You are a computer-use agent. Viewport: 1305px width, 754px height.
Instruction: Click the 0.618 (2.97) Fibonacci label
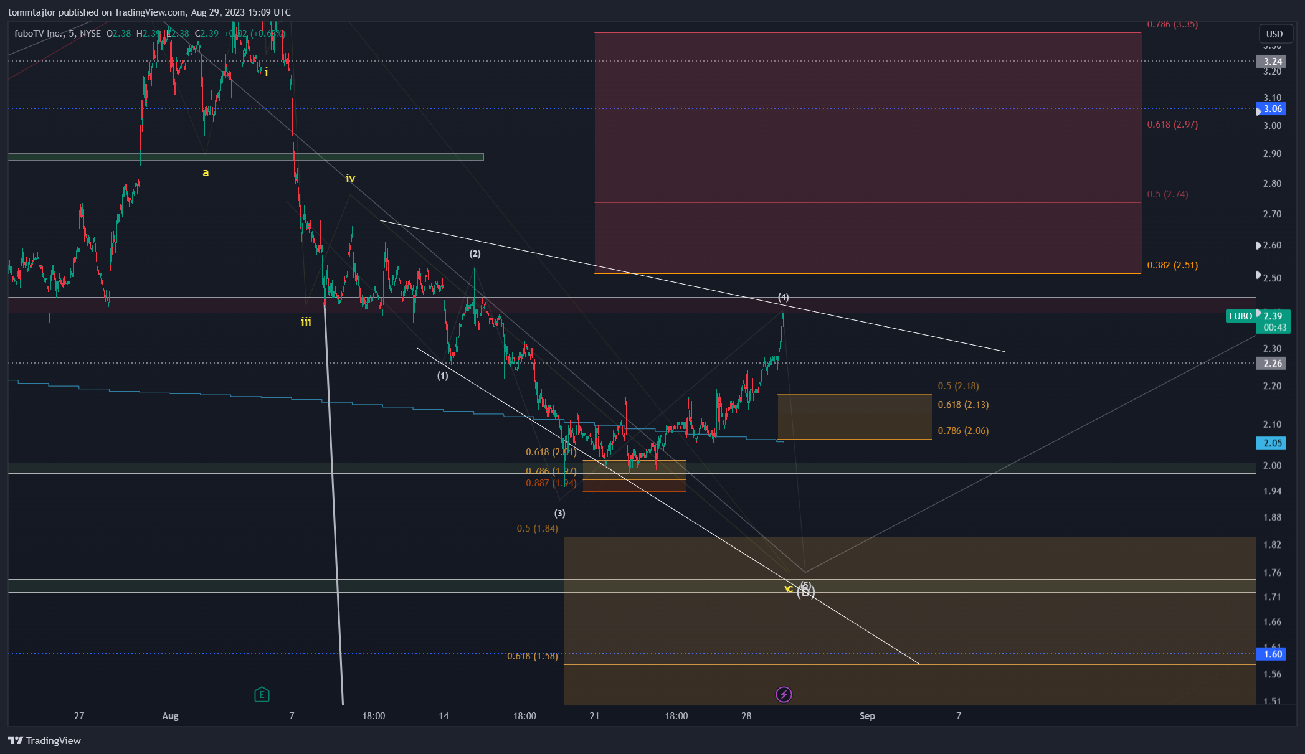[1172, 125]
